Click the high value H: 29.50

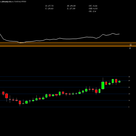[71, 6]
